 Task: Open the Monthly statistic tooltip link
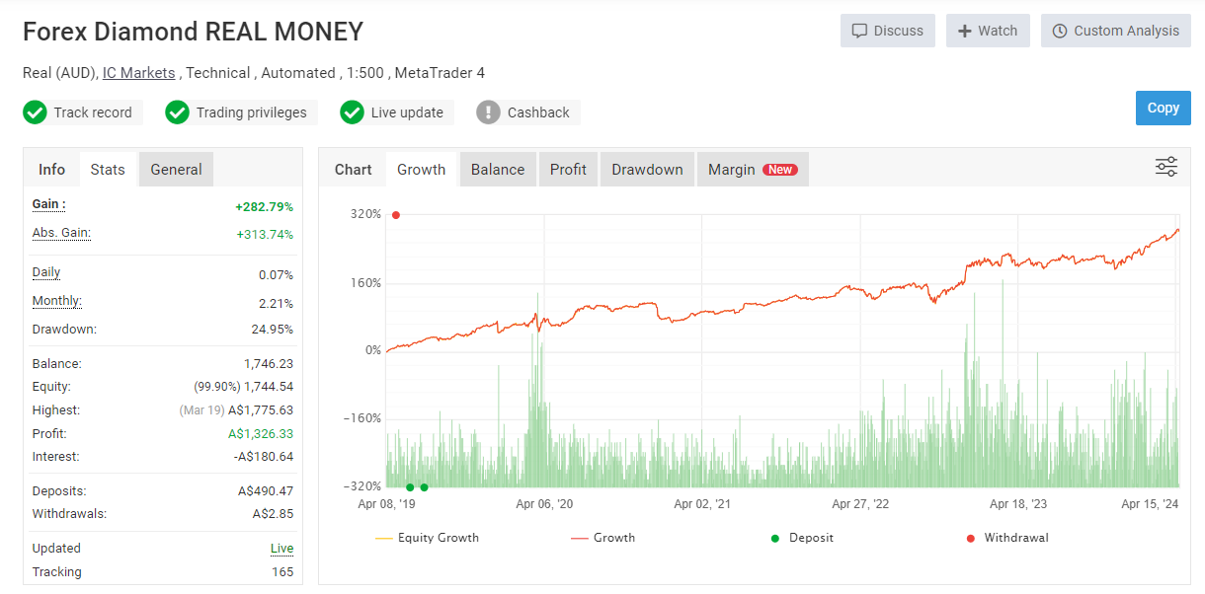(55, 301)
